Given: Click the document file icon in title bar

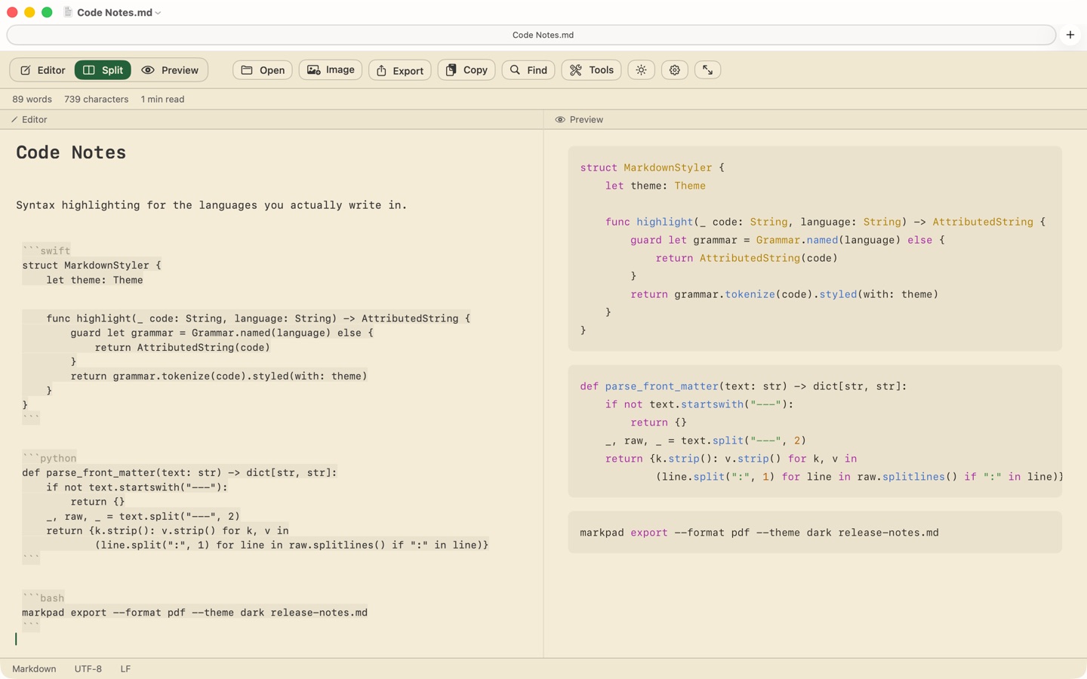Looking at the screenshot, I should click(68, 12).
